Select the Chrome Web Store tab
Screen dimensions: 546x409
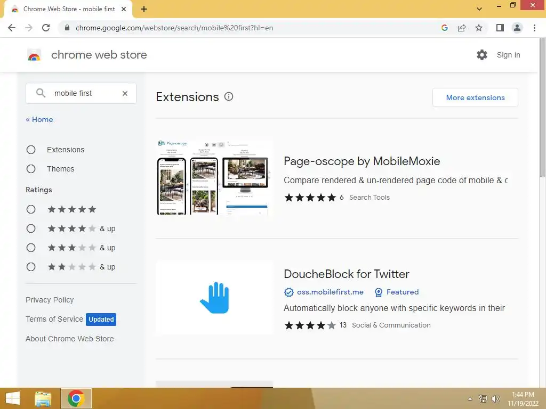tap(69, 9)
